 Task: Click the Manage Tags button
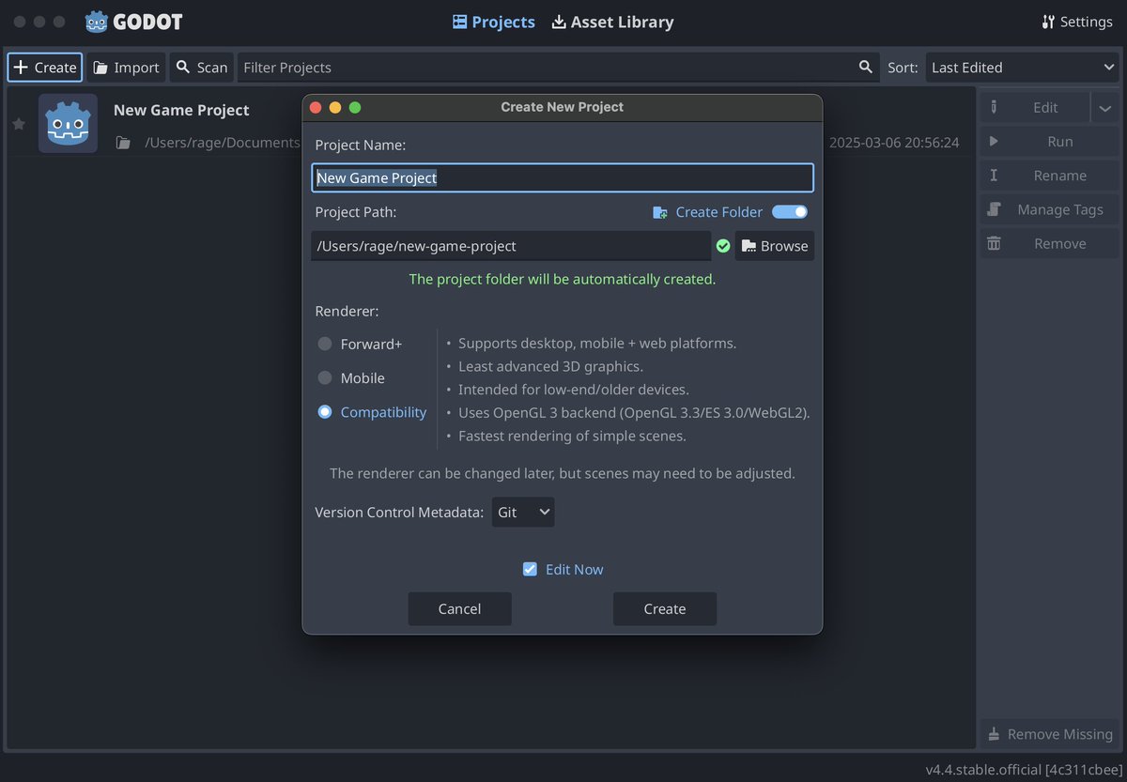(x=1050, y=209)
